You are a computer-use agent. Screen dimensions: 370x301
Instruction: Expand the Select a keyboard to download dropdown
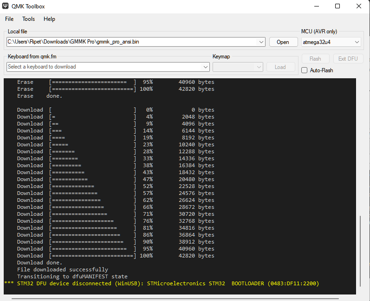[x=205, y=67]
